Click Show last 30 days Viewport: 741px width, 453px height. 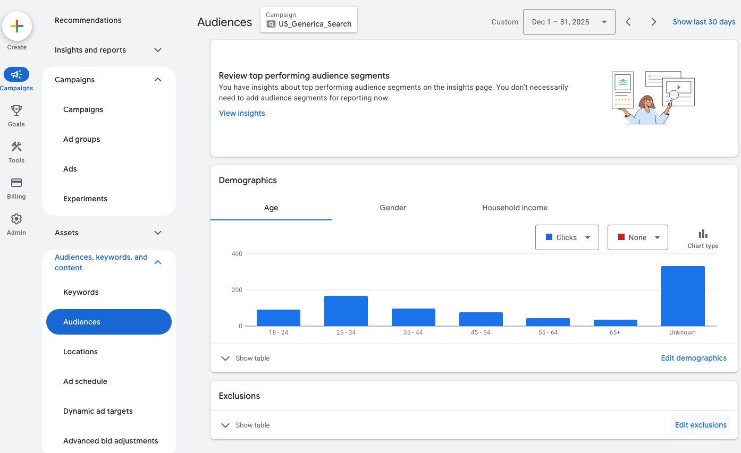point(704,22)
